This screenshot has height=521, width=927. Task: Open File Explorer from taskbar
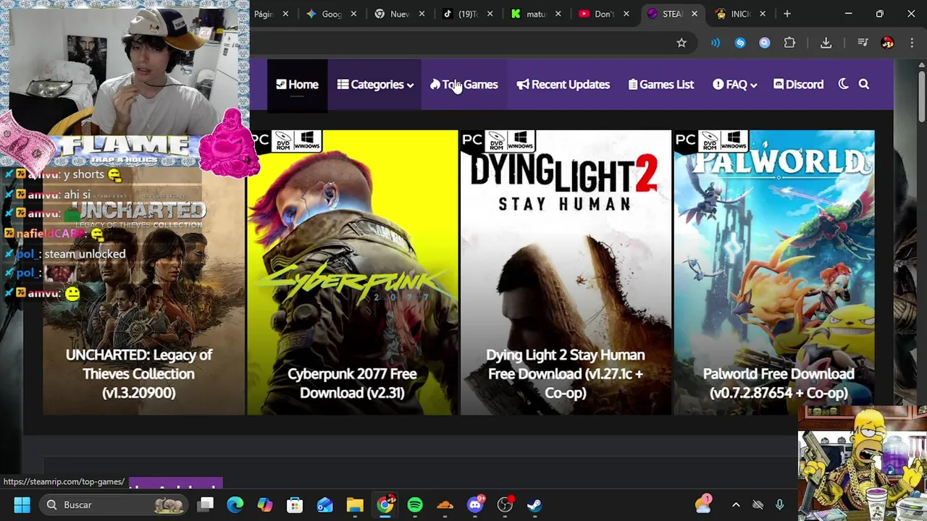pos(355,504)
